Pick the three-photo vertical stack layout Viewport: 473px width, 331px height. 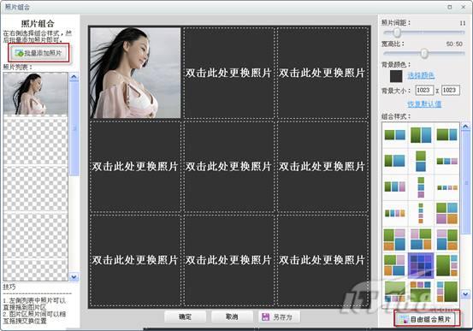point(421,187)
